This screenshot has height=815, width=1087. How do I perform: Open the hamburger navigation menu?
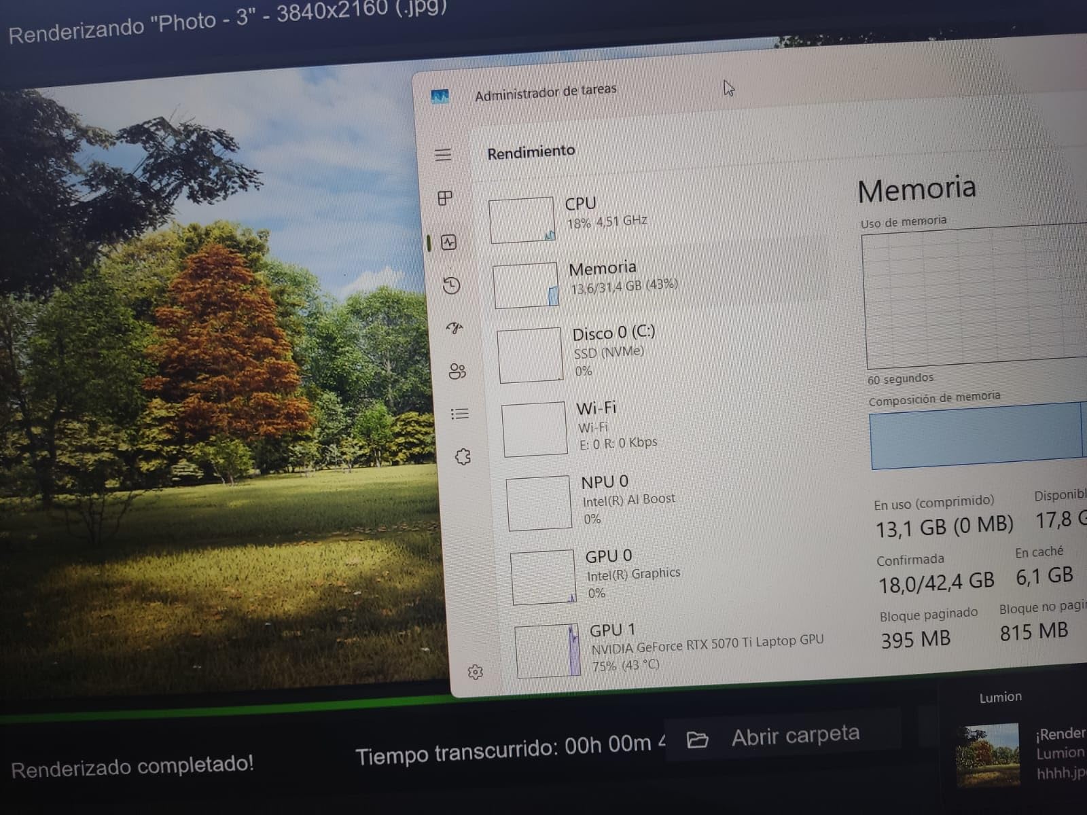coord(443,155)
